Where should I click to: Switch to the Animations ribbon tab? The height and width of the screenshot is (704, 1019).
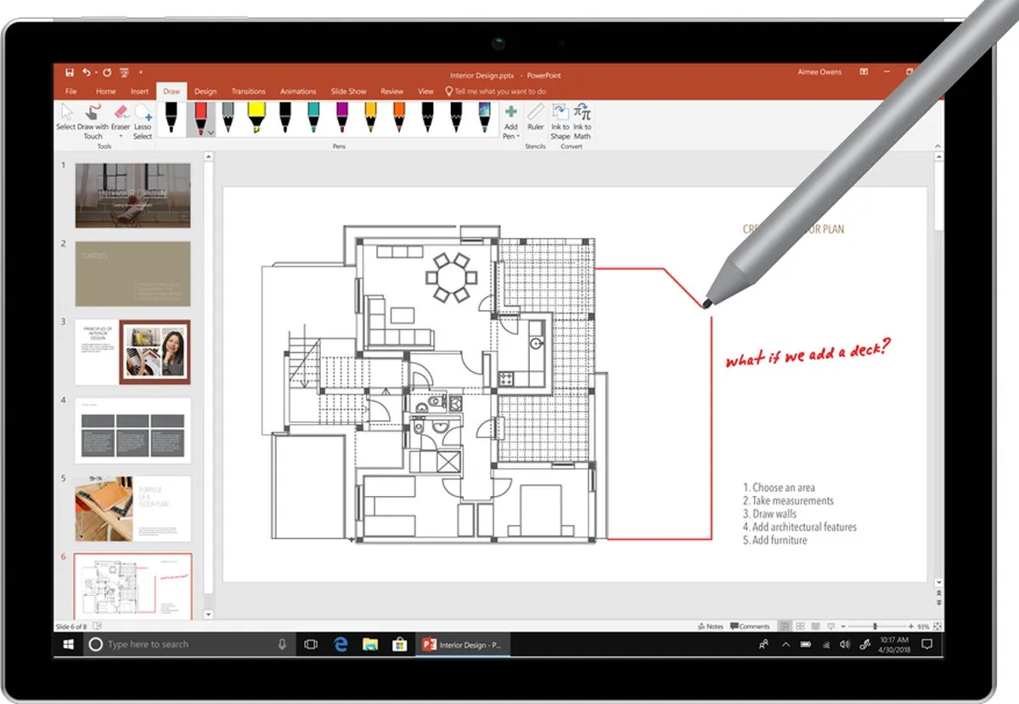[x=298, y=91]
